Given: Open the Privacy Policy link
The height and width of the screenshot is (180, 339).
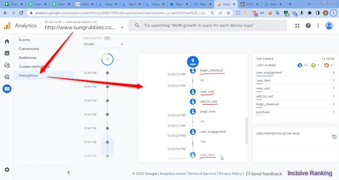Looking at the screenshot, I should [230, 174].
